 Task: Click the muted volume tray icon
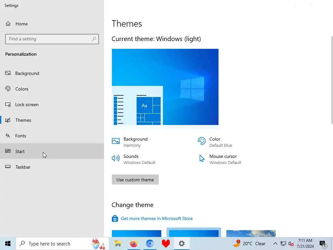291,243
